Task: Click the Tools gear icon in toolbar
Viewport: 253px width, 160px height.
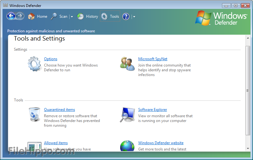Action: (104, 16)
